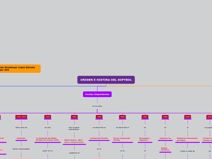Click 'se desarrolla el' label under 1966
212x159 pixels.
click(x=122, y=128)
